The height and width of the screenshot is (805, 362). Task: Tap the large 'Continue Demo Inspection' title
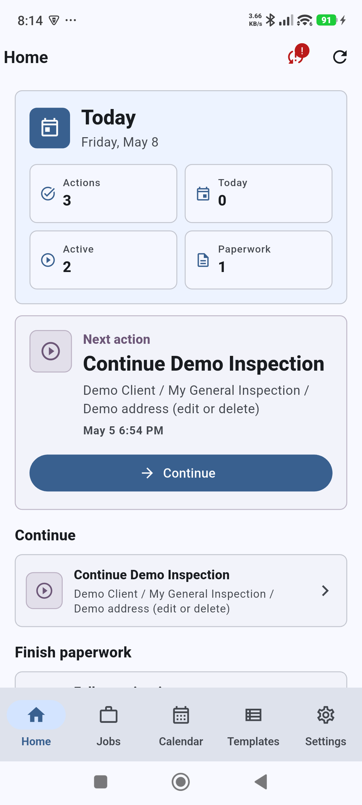(204, 364)
